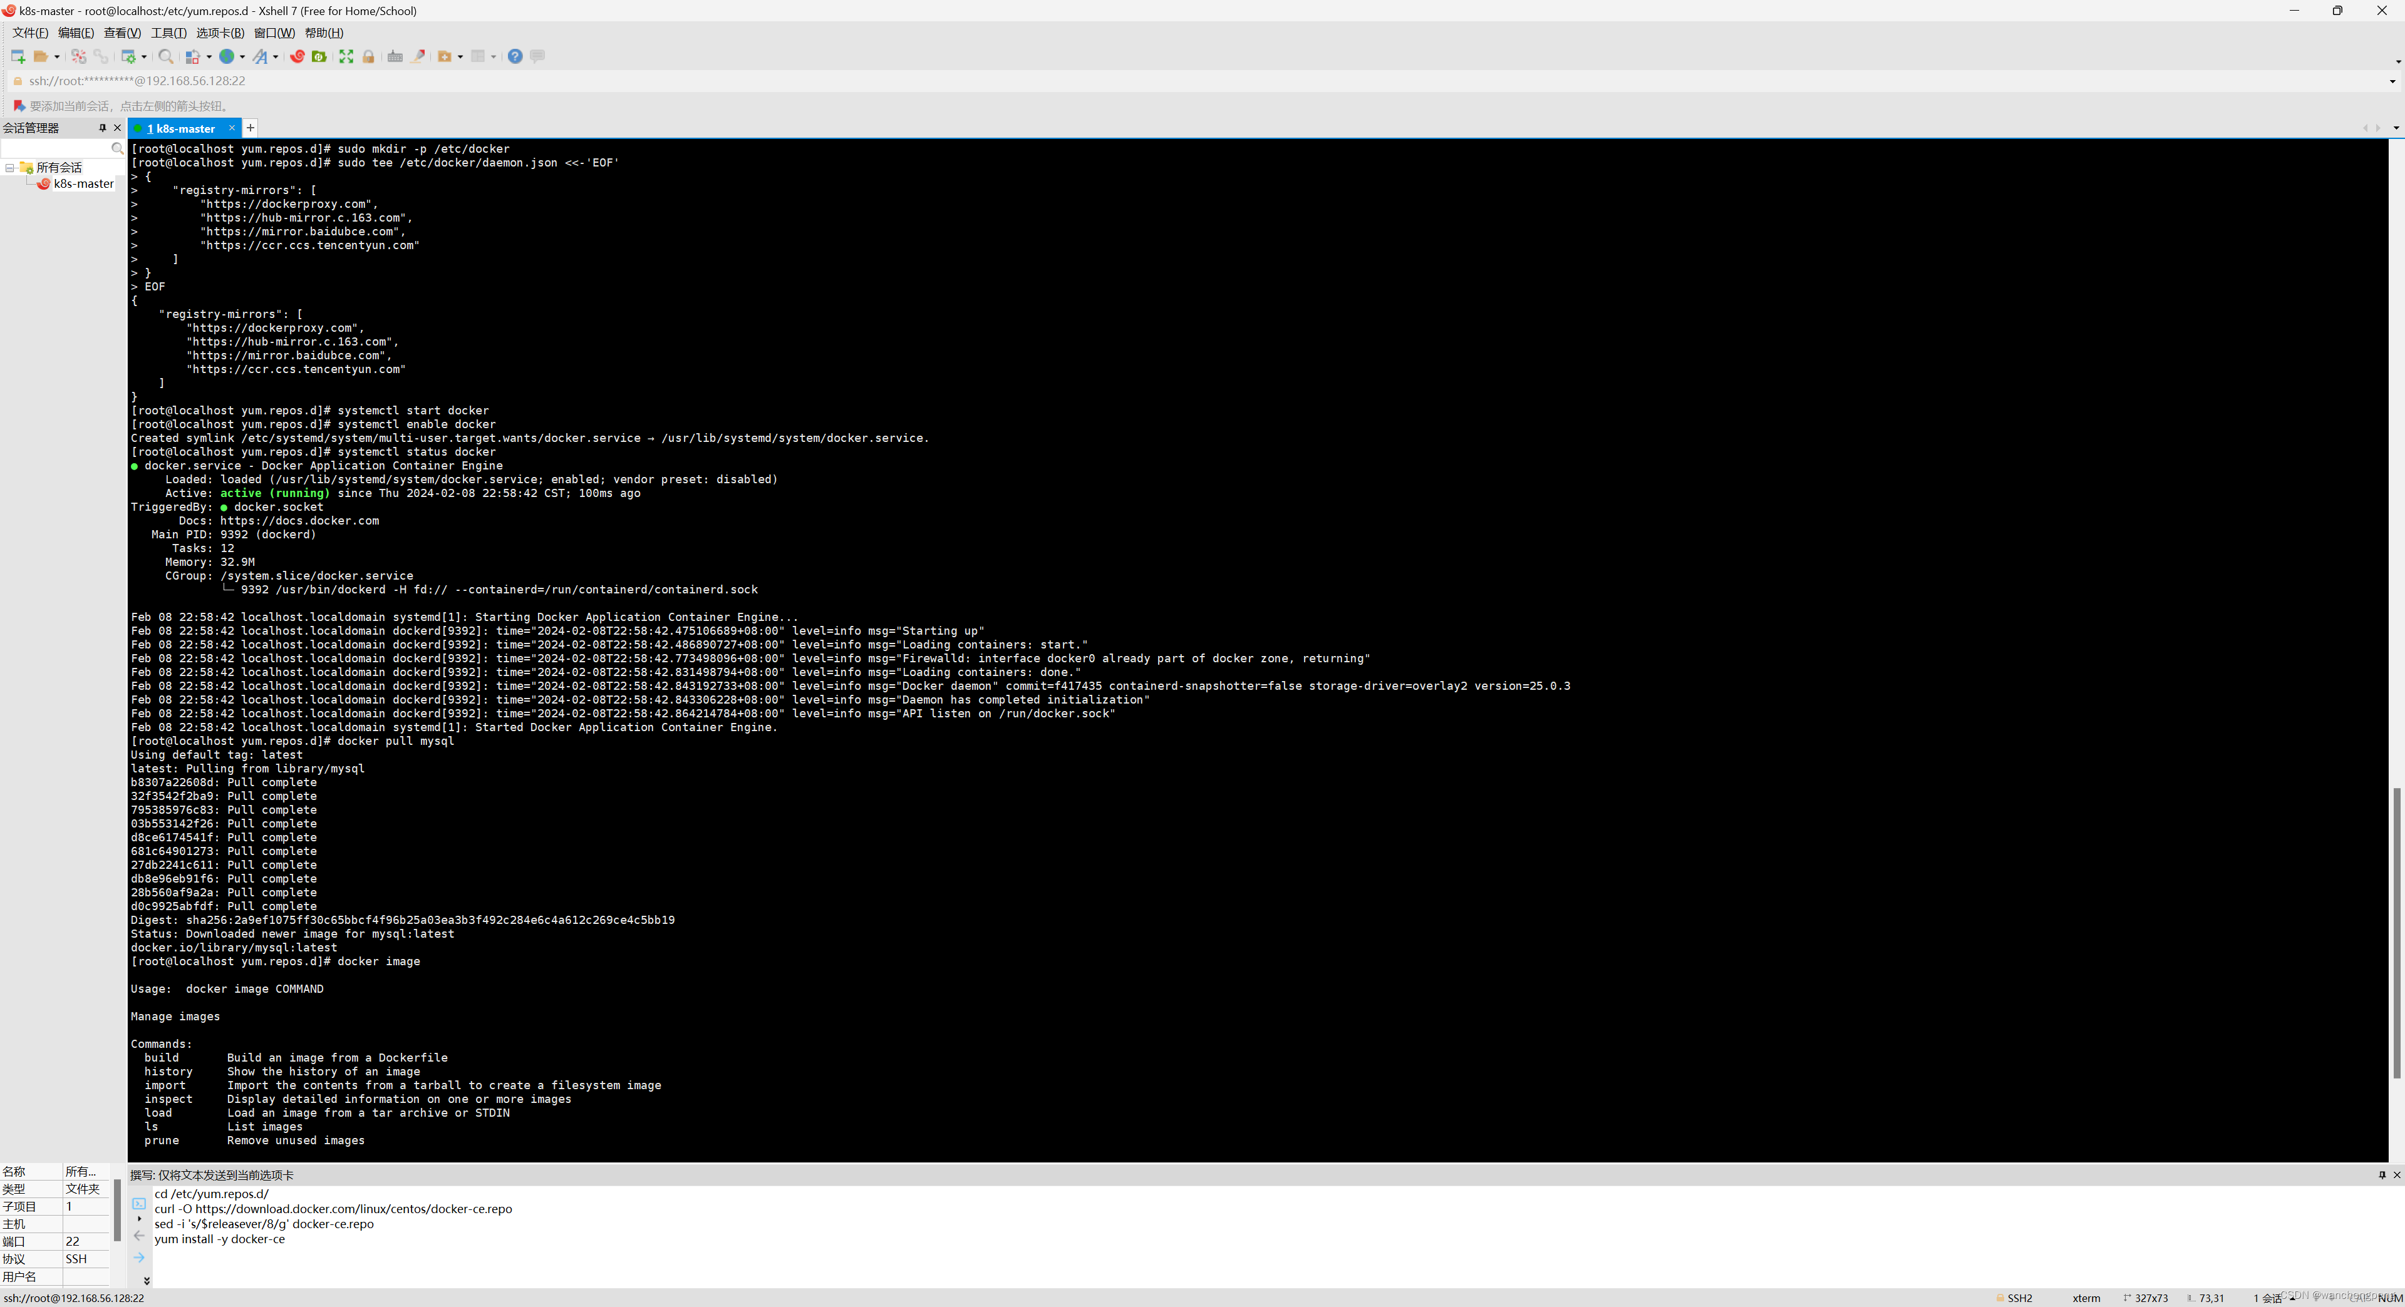Open the on-screen keyboard icon
This screenshot has height=1307, width=2405.
395,56
